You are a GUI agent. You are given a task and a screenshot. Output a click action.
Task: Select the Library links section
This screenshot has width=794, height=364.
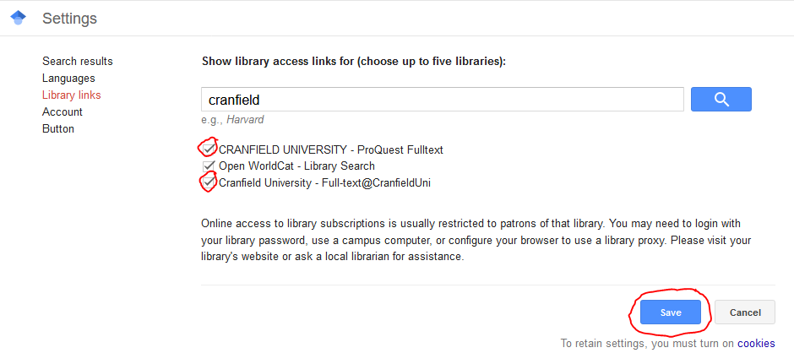click(71, 95)
